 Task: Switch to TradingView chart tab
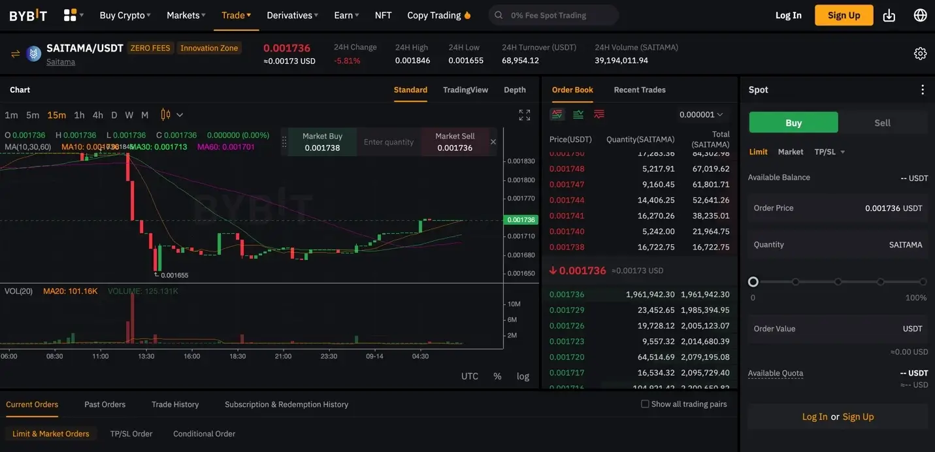tap(465, 90)
